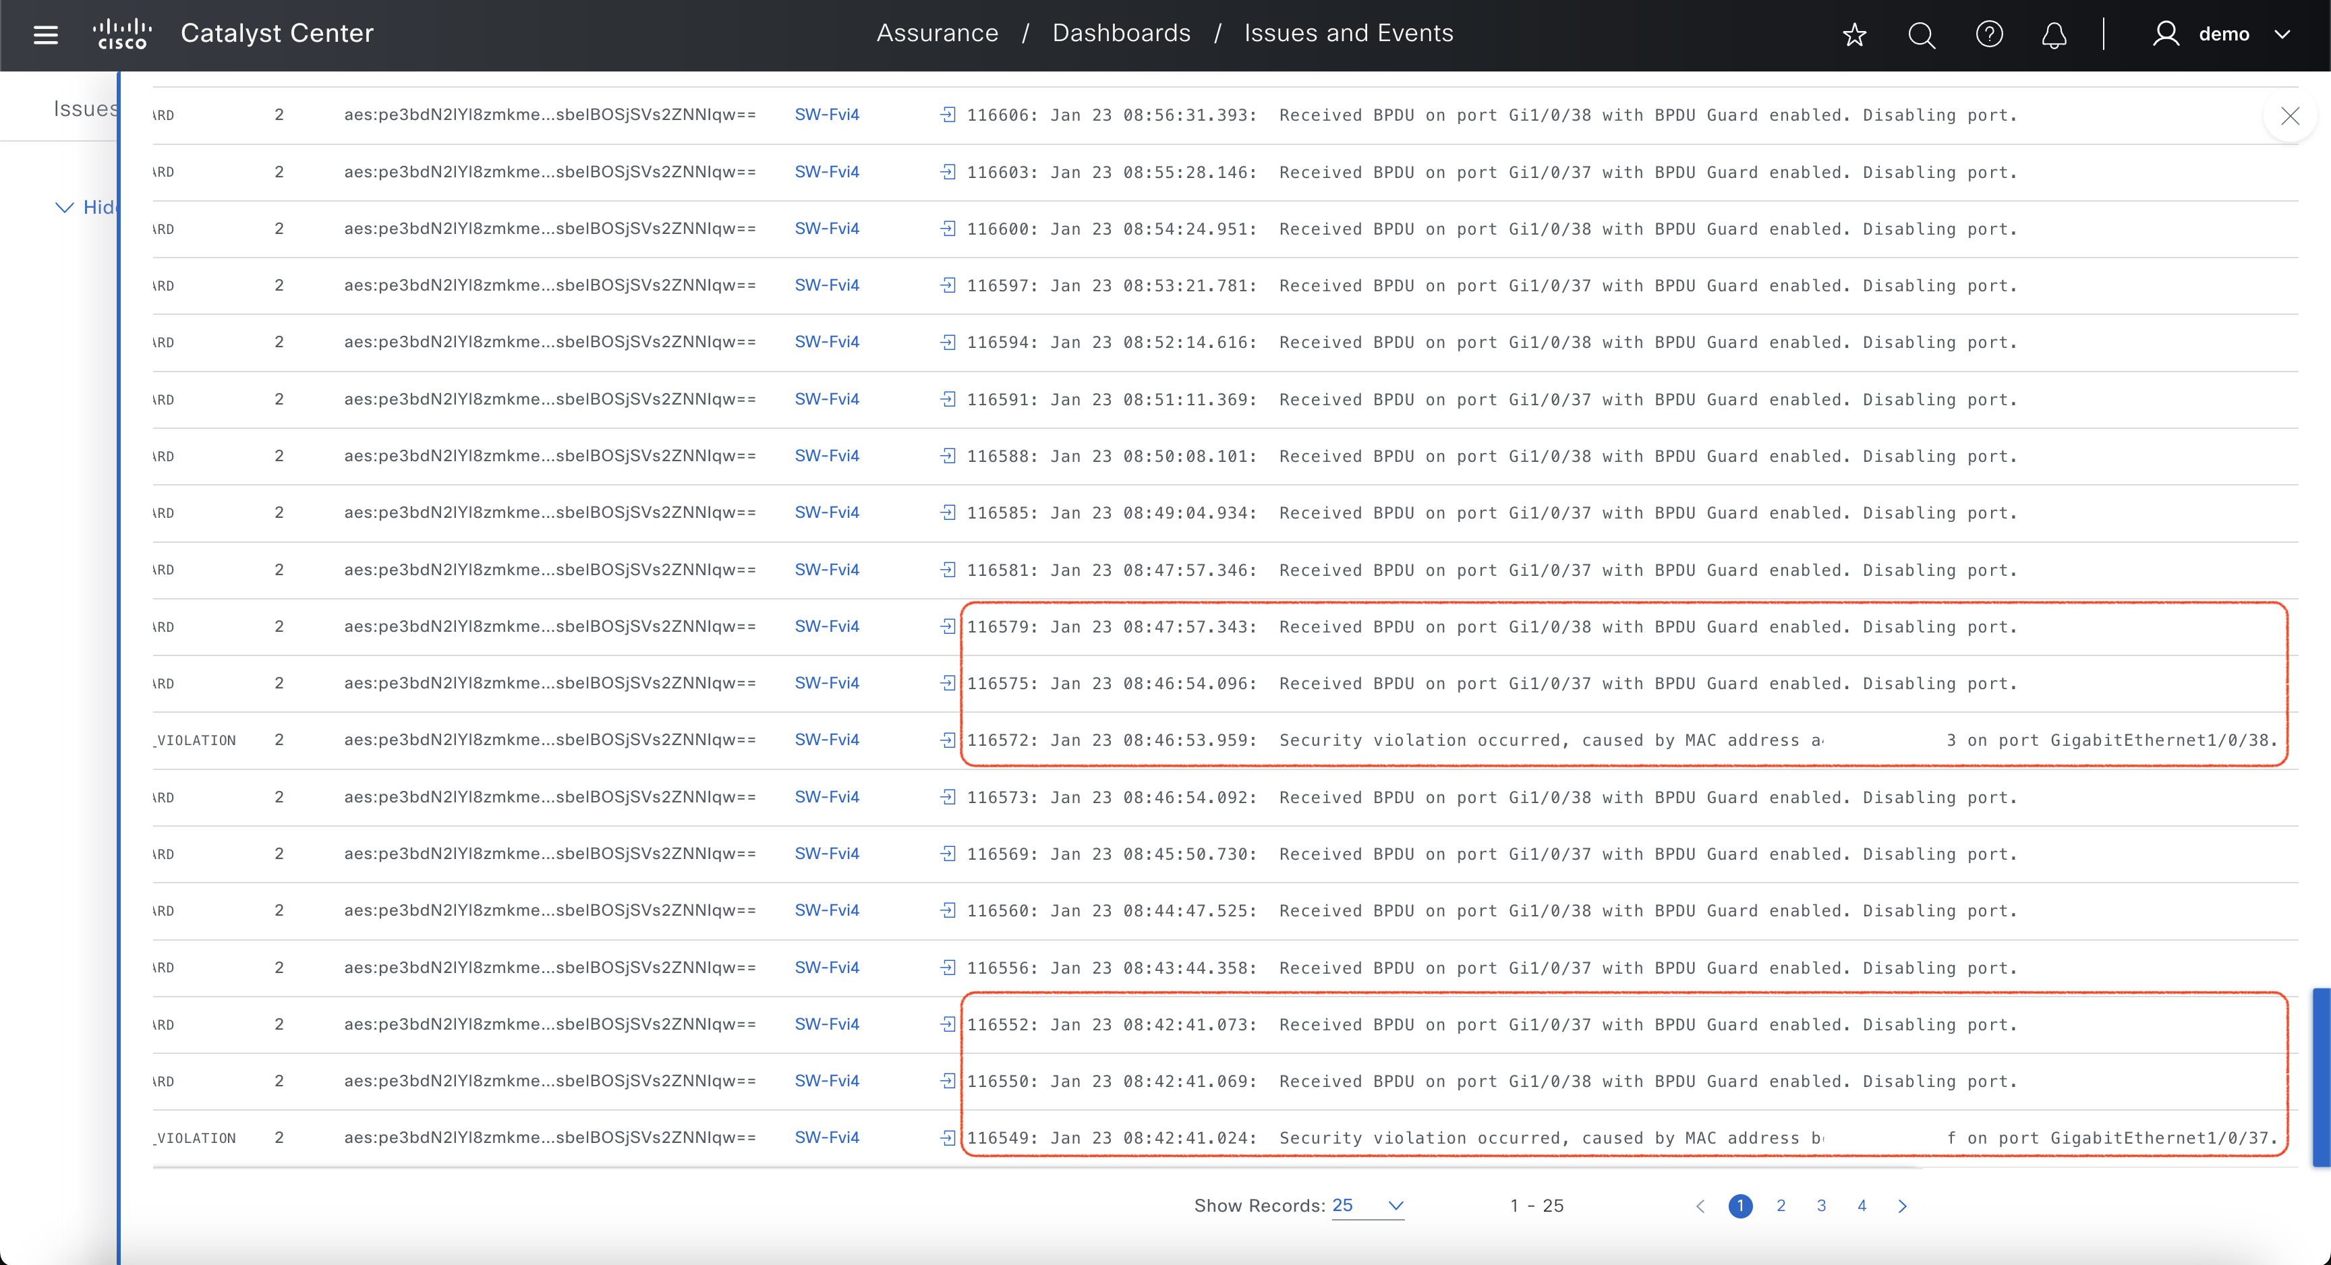Open detail icon for event 116572

[948, 739]
